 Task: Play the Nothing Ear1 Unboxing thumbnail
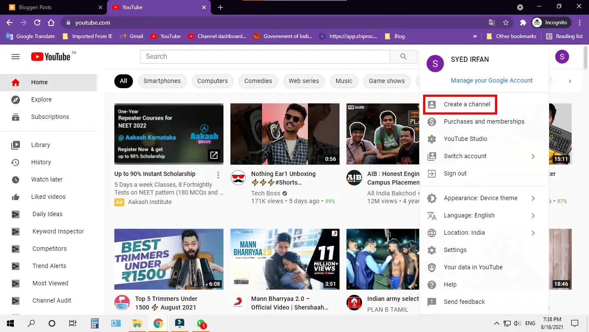(285, 134)
